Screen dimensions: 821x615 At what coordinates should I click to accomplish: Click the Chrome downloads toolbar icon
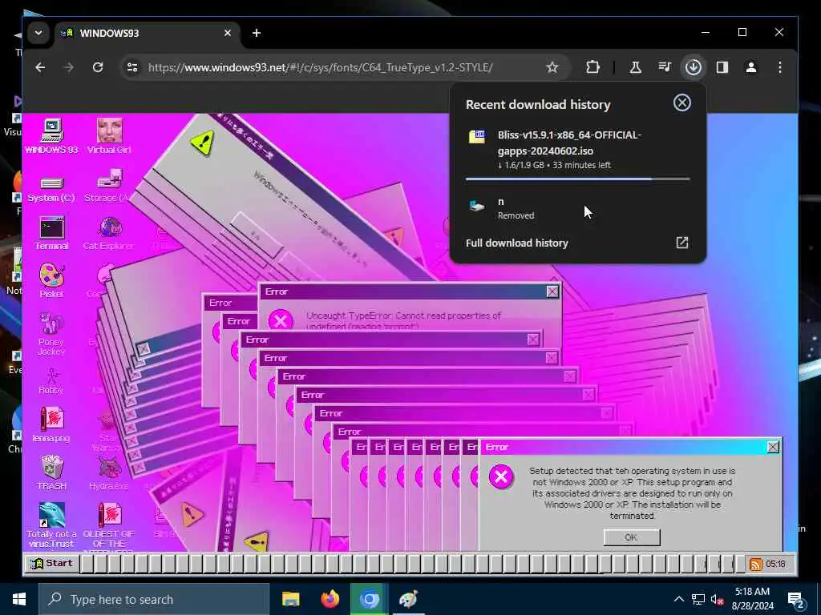pos(694,67)
